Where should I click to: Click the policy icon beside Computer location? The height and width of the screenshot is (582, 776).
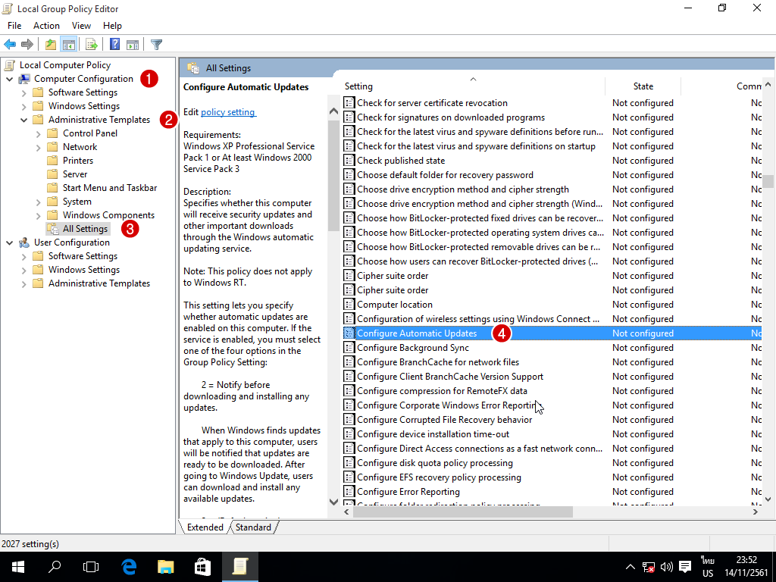click(x=349, y=305)
